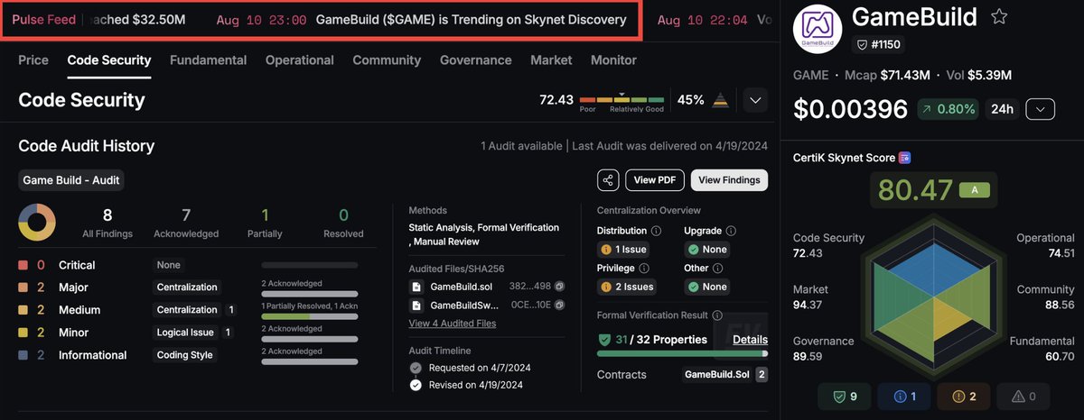Open the dropdown beside 24h
Viewport: 1084px width, 420px height.
tap(1041, 109)
